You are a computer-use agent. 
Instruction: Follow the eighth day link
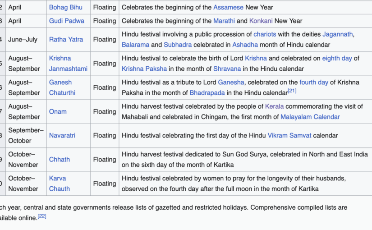[x=337, y=58]
